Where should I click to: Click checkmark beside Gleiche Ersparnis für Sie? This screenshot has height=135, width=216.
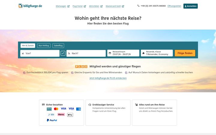coord(72,73)
